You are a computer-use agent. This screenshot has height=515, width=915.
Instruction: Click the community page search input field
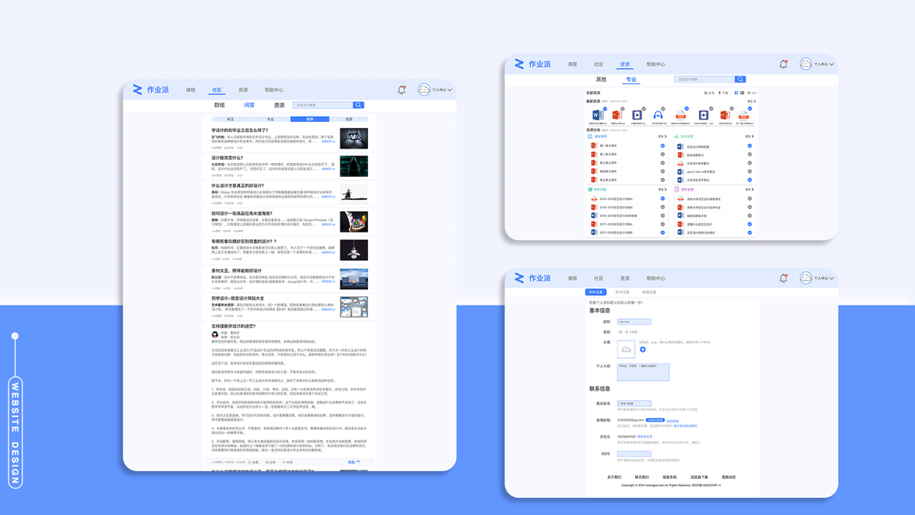(322, 105)
